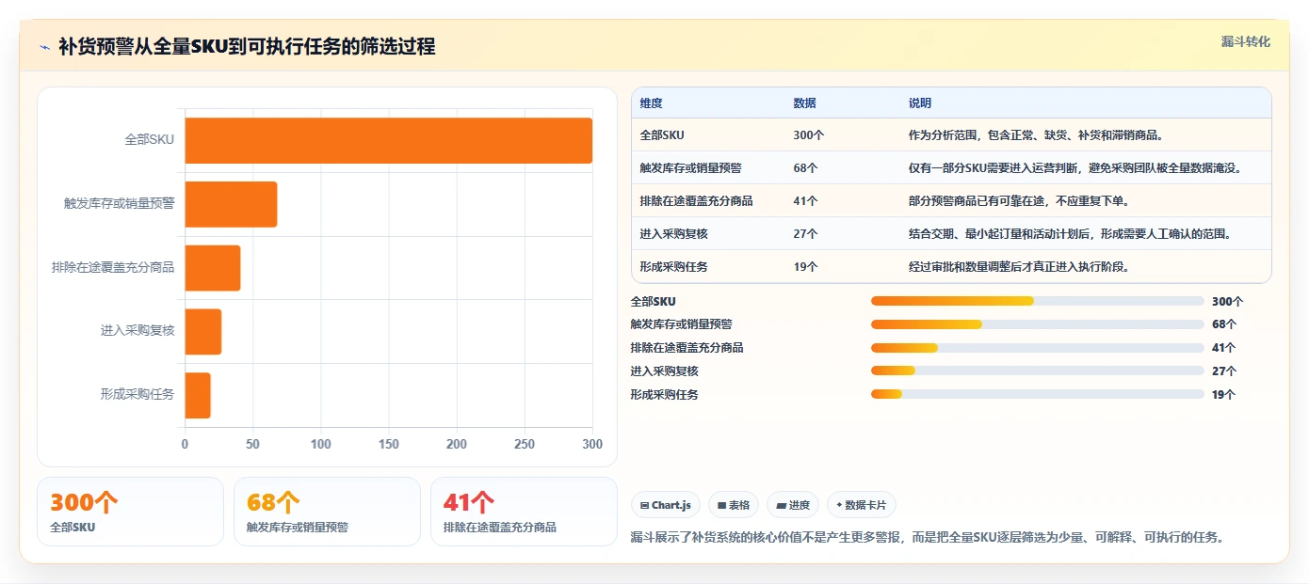Select the 进度 tag chip
This screenshot has width=1309, height=584.
pyautogui.click(x=793, y=505)
